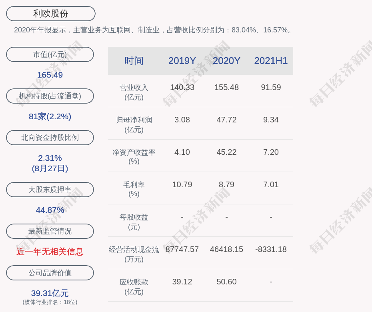Switch to the 2020Y column header
Image resolution: width=372 pixels, height=312 pixels.
coord(226,61)
